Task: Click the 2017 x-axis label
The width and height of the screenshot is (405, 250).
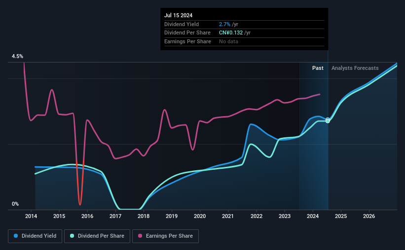Action: click(x=115, y=216)
